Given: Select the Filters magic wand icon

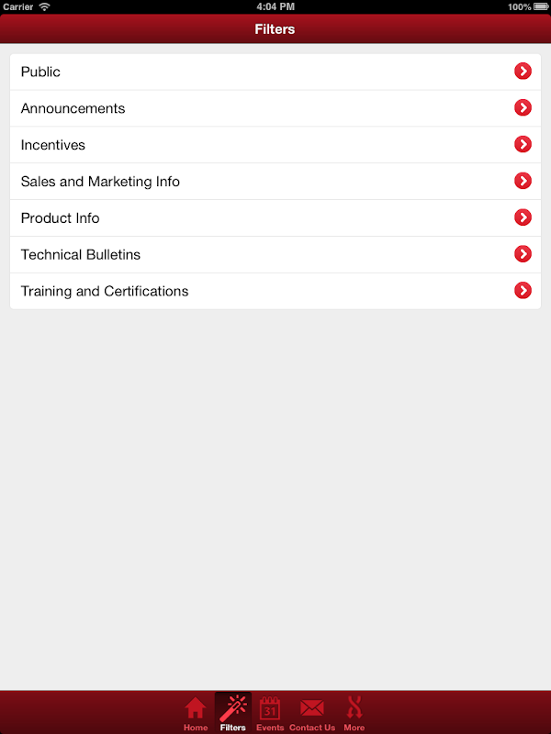Looking at the screenshot, I should click(232, 708).
